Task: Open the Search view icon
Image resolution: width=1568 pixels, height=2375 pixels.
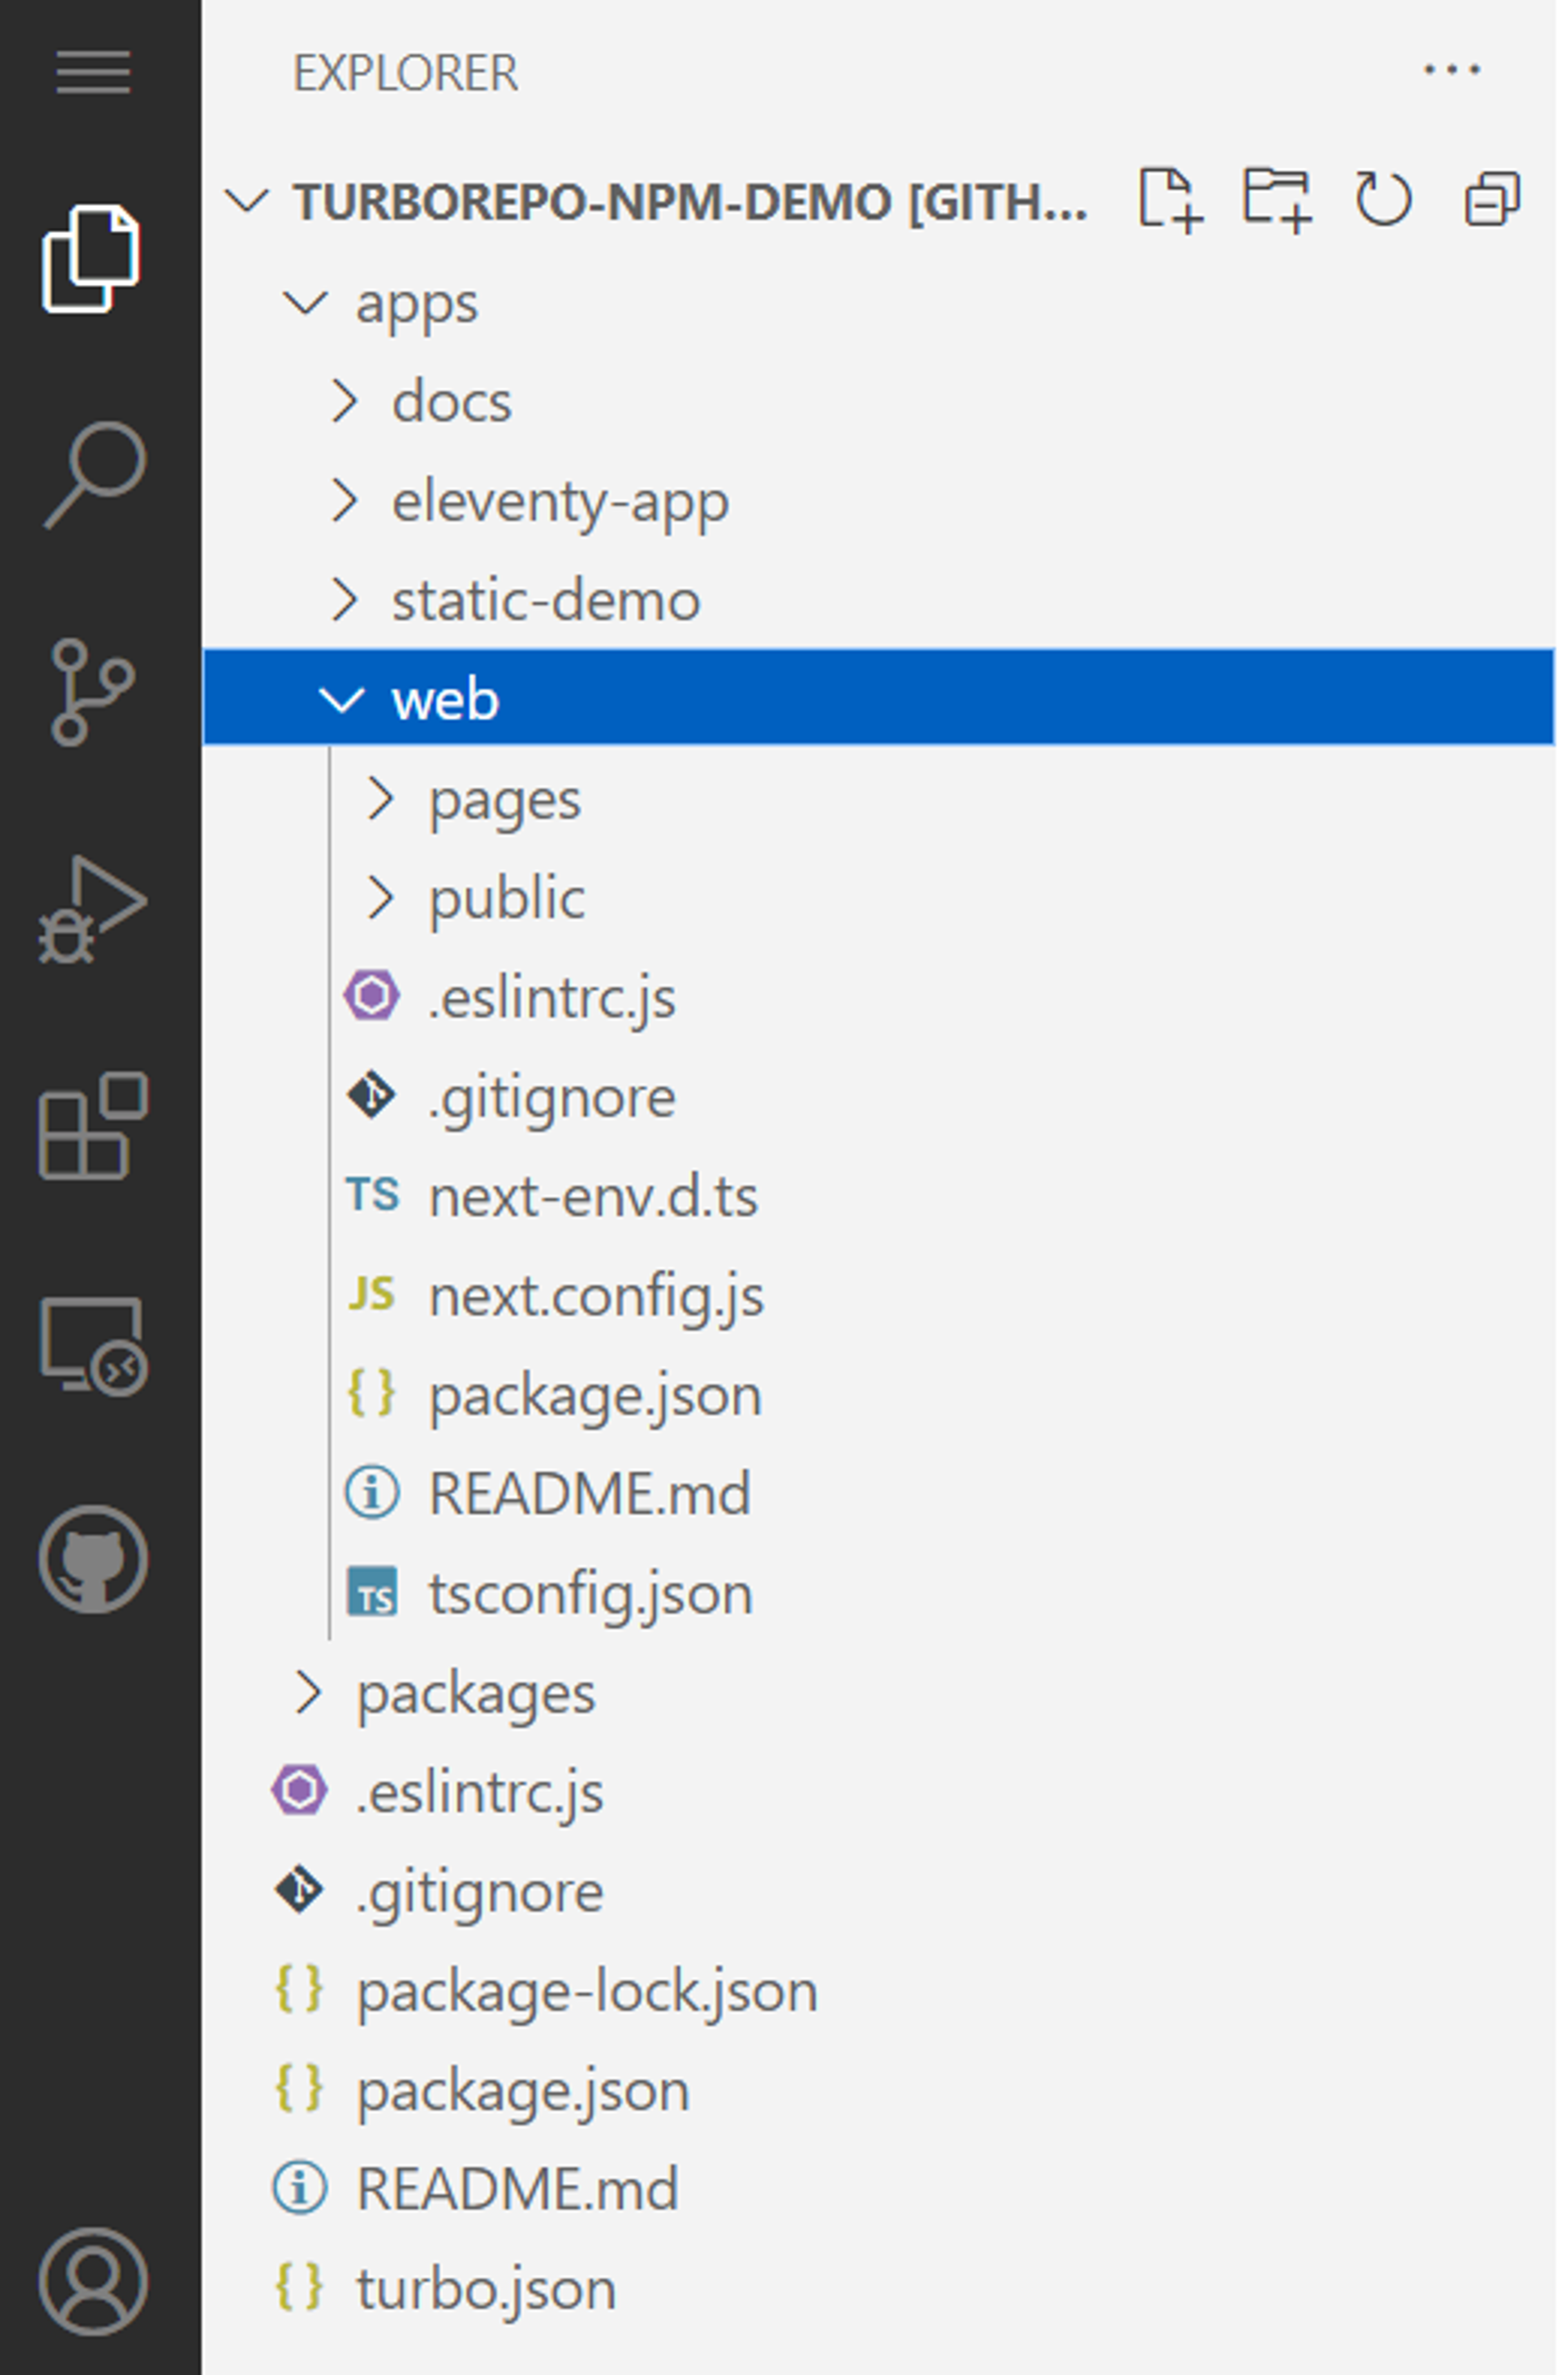Action: point(95,475)
